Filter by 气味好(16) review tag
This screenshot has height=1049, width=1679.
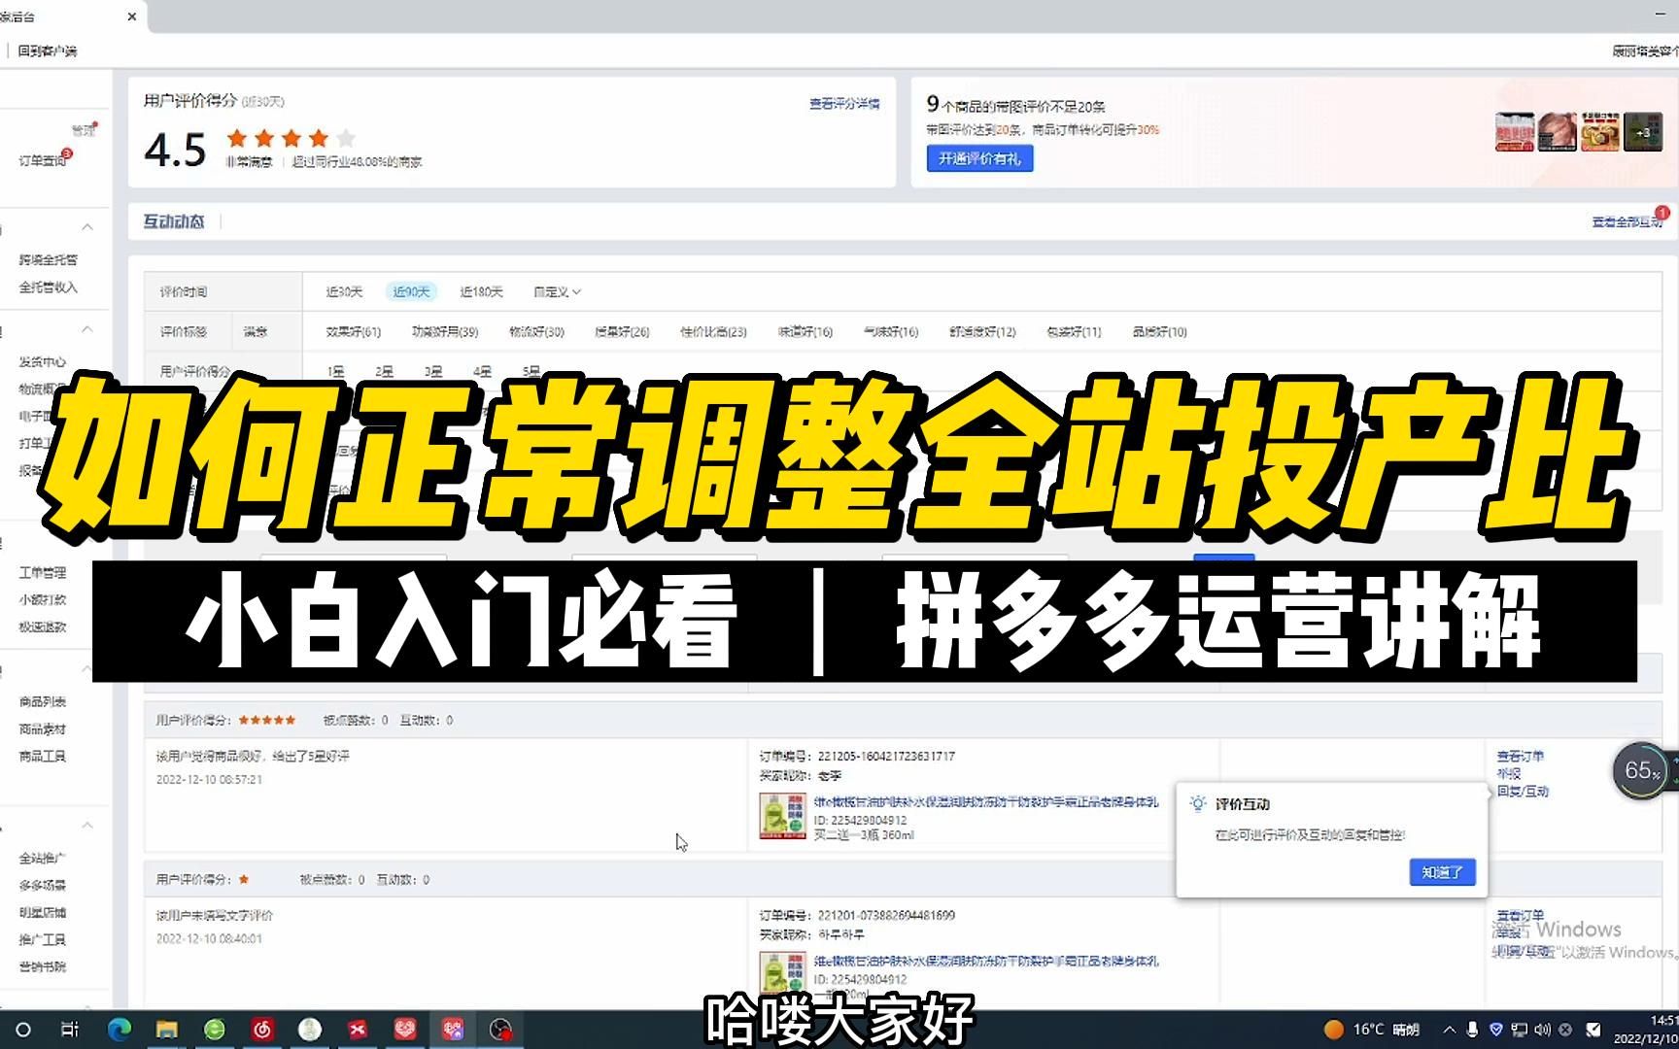coord(891,331)
